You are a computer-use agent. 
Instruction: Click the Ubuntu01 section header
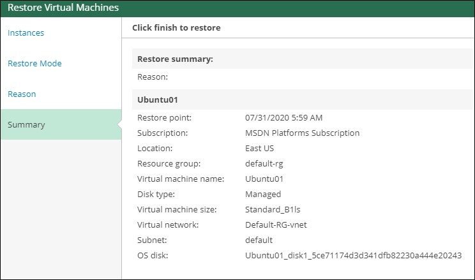click(156, 100)
